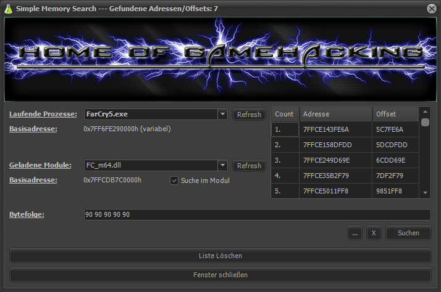Image resolution: width=441 pixels, height=292 pixels.
Task: Close the Simple Memory Search window
Action: coord(432,9)
